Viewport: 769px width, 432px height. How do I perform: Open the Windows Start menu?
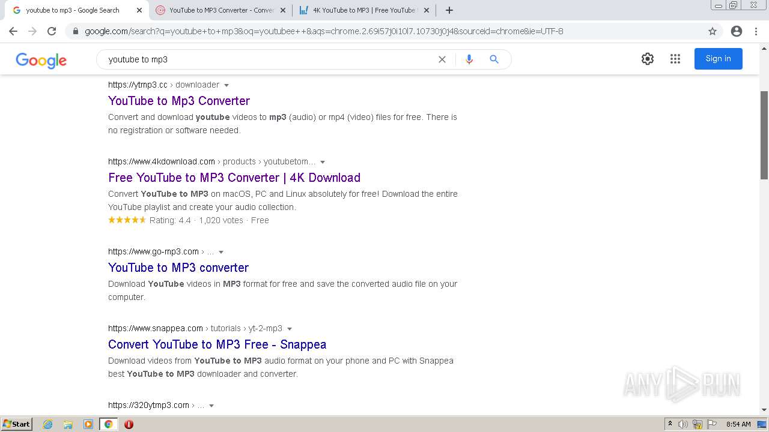point(16,424)
